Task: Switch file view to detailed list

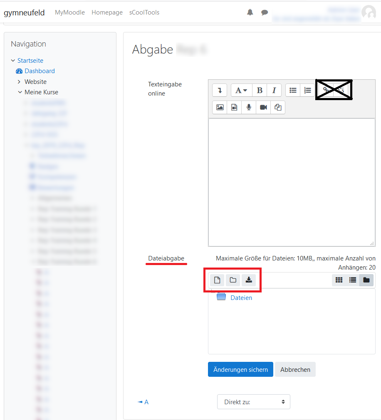Action: coord(353,280)
